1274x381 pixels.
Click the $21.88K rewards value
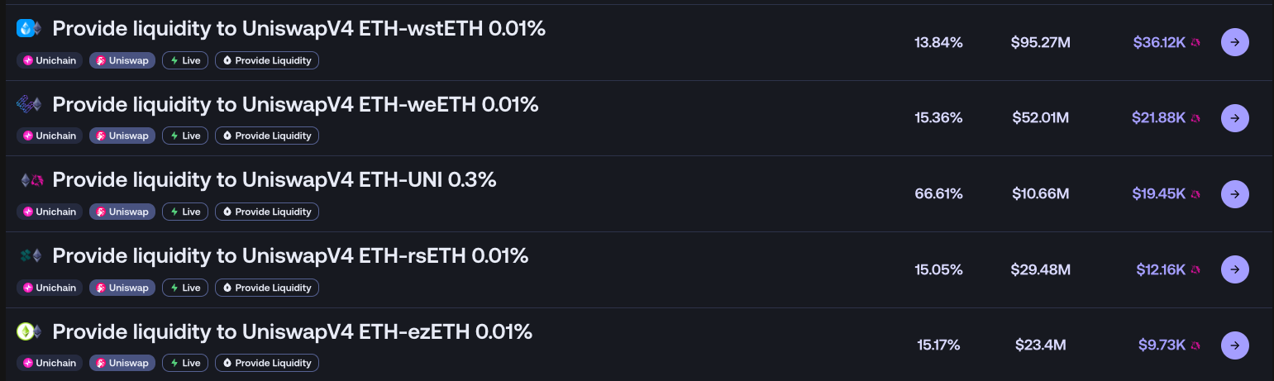[1159, 118]
